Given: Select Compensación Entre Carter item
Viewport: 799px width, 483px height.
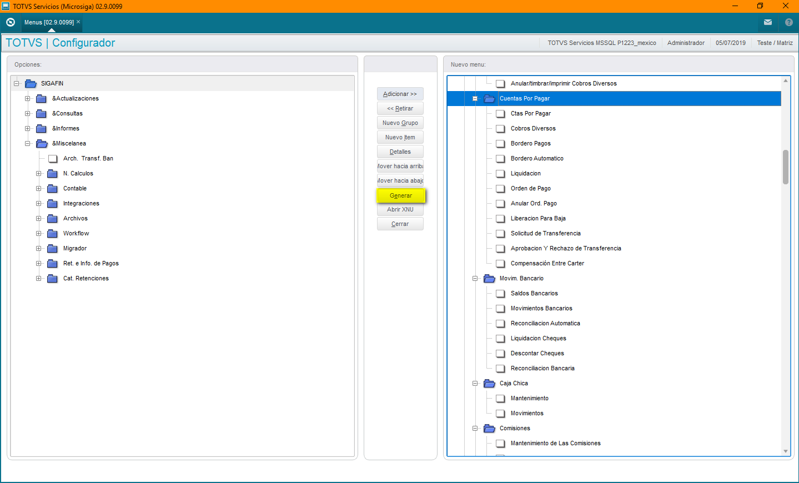Looking at the screenshot, I should pos(547,263).
